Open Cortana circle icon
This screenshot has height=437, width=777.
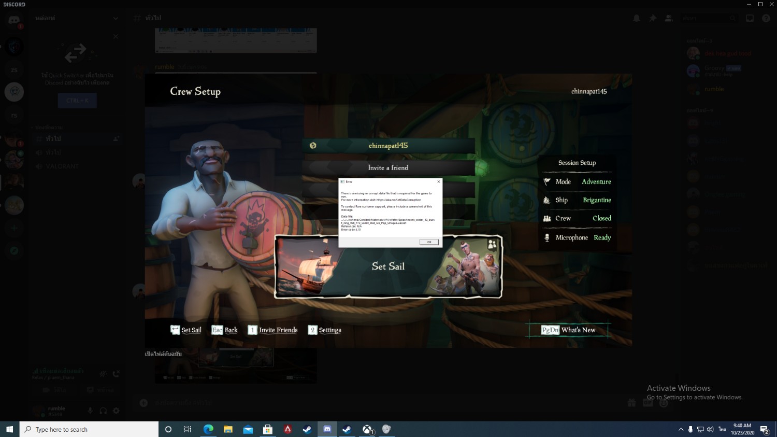(x=168, y=429)
